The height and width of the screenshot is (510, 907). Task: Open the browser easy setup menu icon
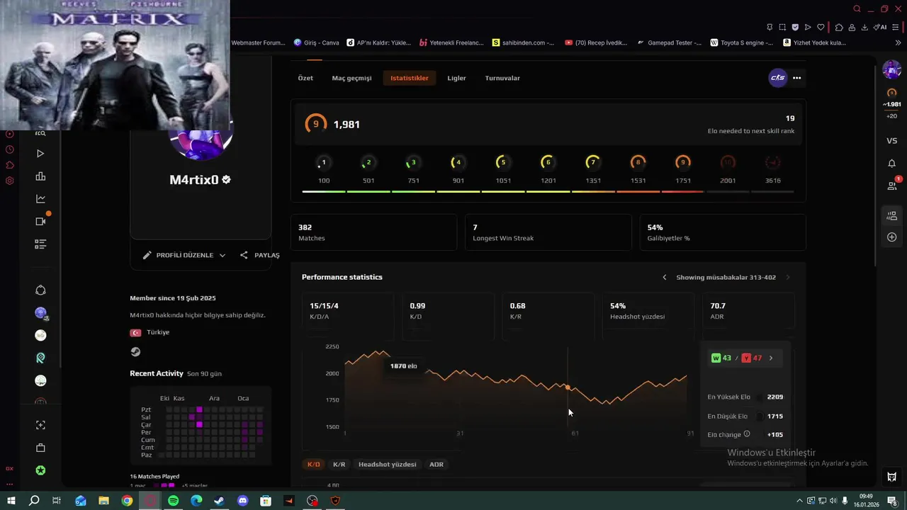897,27
